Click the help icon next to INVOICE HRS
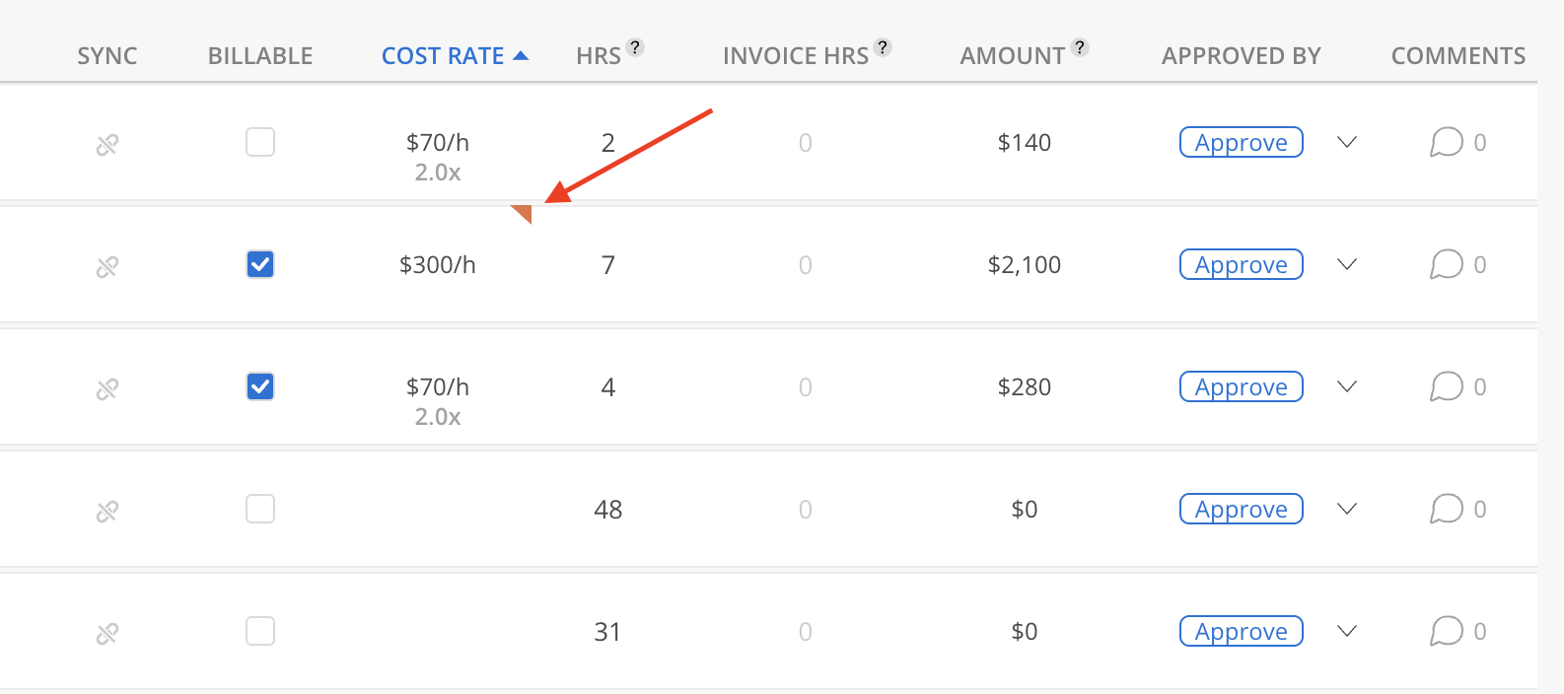Image resolution: width=1564 pixels, height=694 pixels. pos(883,47)
